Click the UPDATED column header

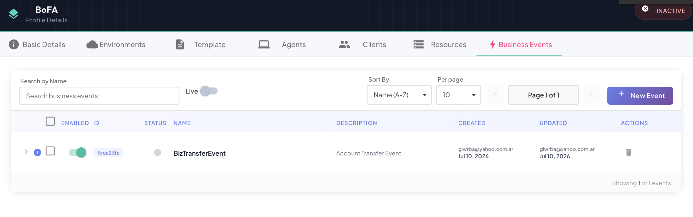[553, 123]
